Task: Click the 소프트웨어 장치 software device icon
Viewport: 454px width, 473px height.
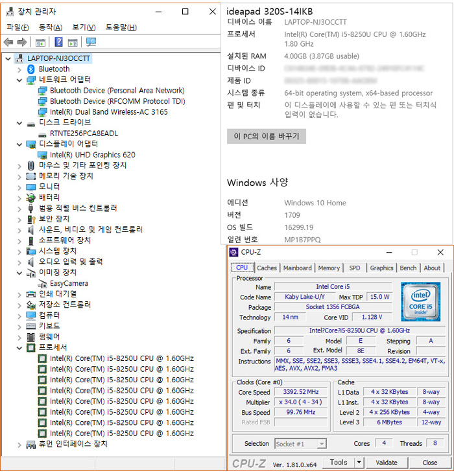Action: coord(30,240)
